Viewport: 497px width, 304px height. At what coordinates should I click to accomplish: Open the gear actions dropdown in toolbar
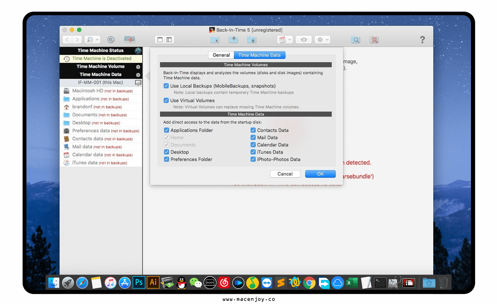pyautogui.click(x=322, y=40)
